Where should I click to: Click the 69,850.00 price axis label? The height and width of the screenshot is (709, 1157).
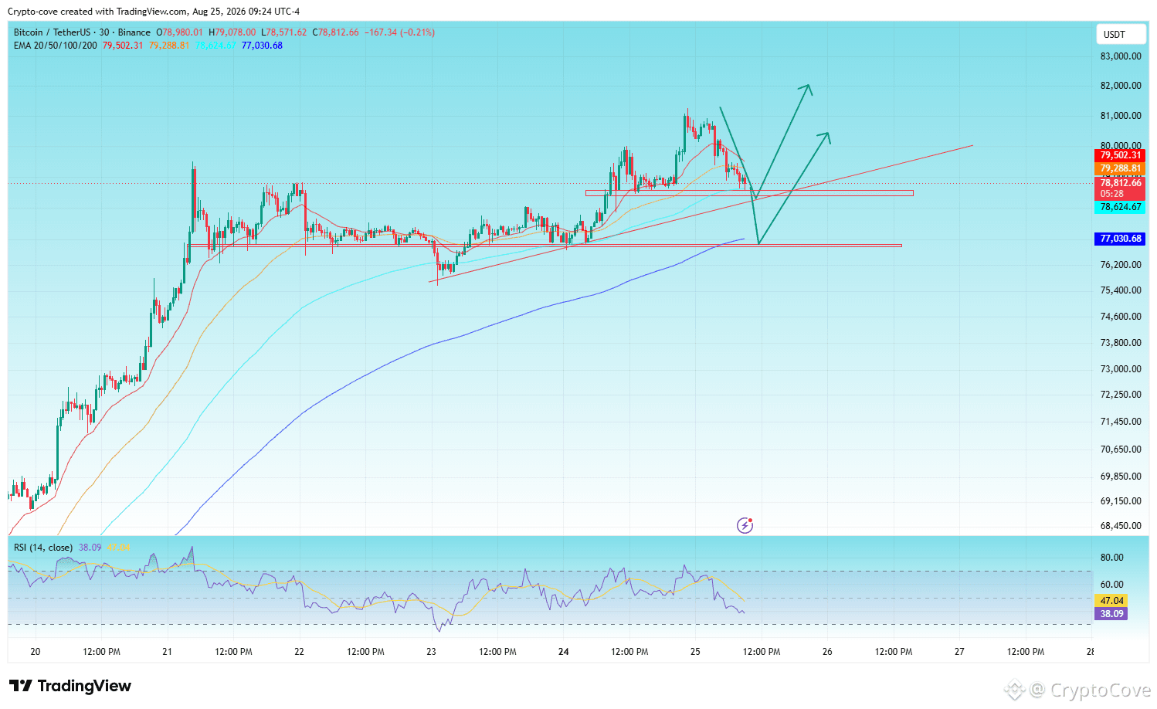coord(1121,477)
